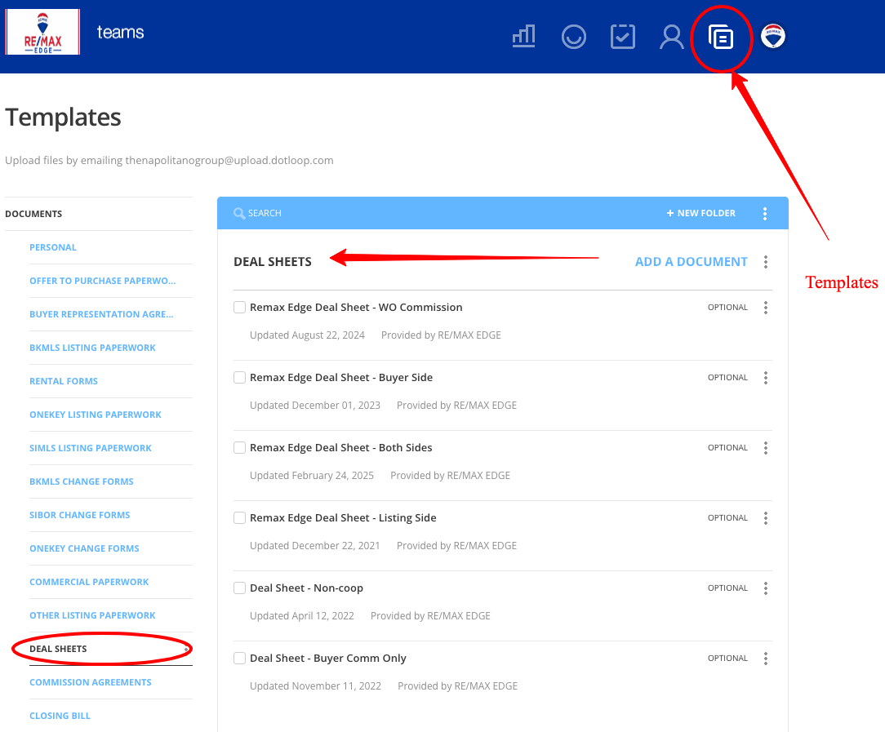
Task: Open the Tasks checklist icon
Action: [623, 37]
